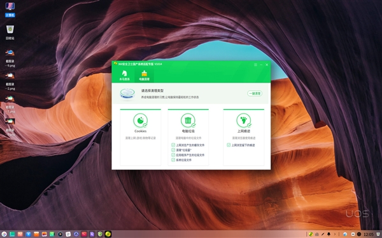
Task: Toggle the first checkbox under computer junk
Action: [173, 145]
